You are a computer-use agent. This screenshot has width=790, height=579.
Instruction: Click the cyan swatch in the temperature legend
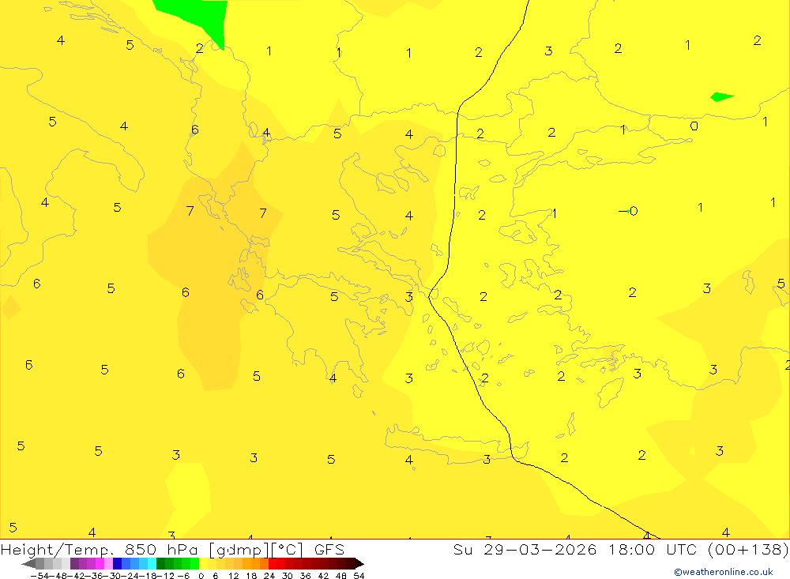click(x=152, y=563)
